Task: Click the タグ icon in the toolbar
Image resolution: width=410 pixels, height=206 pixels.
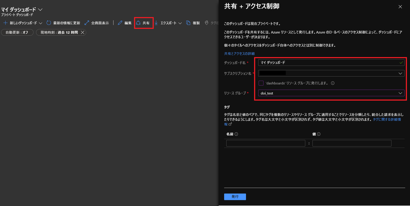Action: point(206,23)
